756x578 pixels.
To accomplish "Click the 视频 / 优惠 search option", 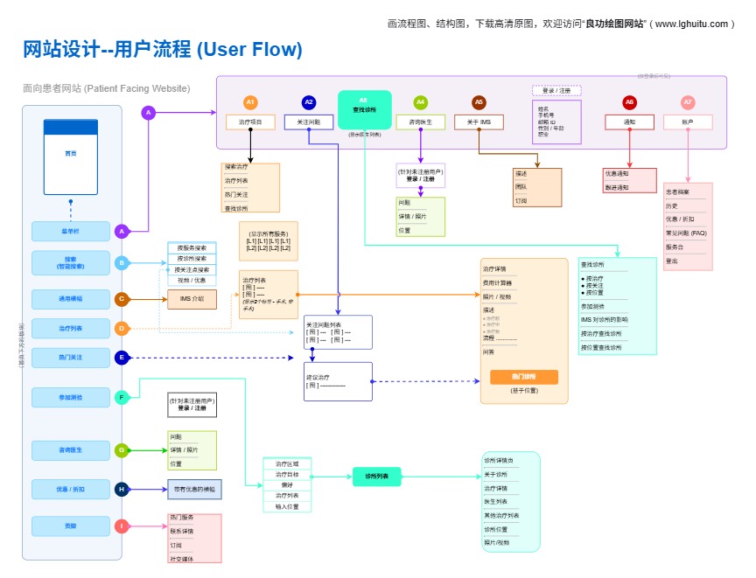I will point(192,281).
